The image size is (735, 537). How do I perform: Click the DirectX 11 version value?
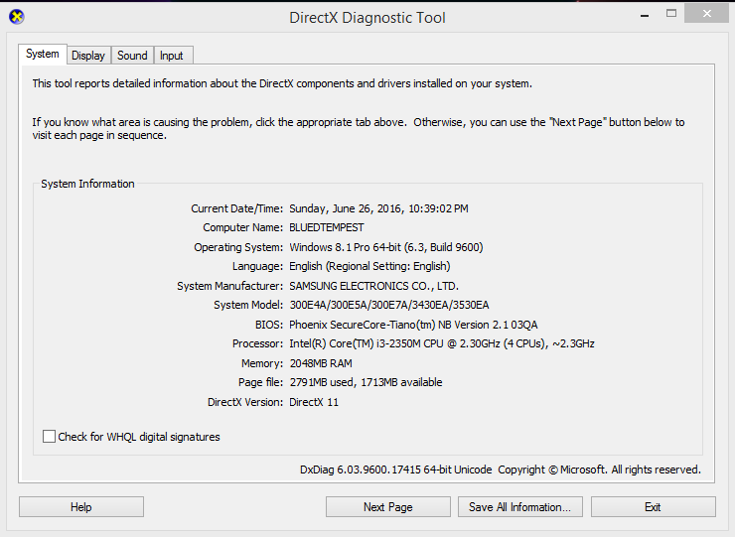coord(314,402)
